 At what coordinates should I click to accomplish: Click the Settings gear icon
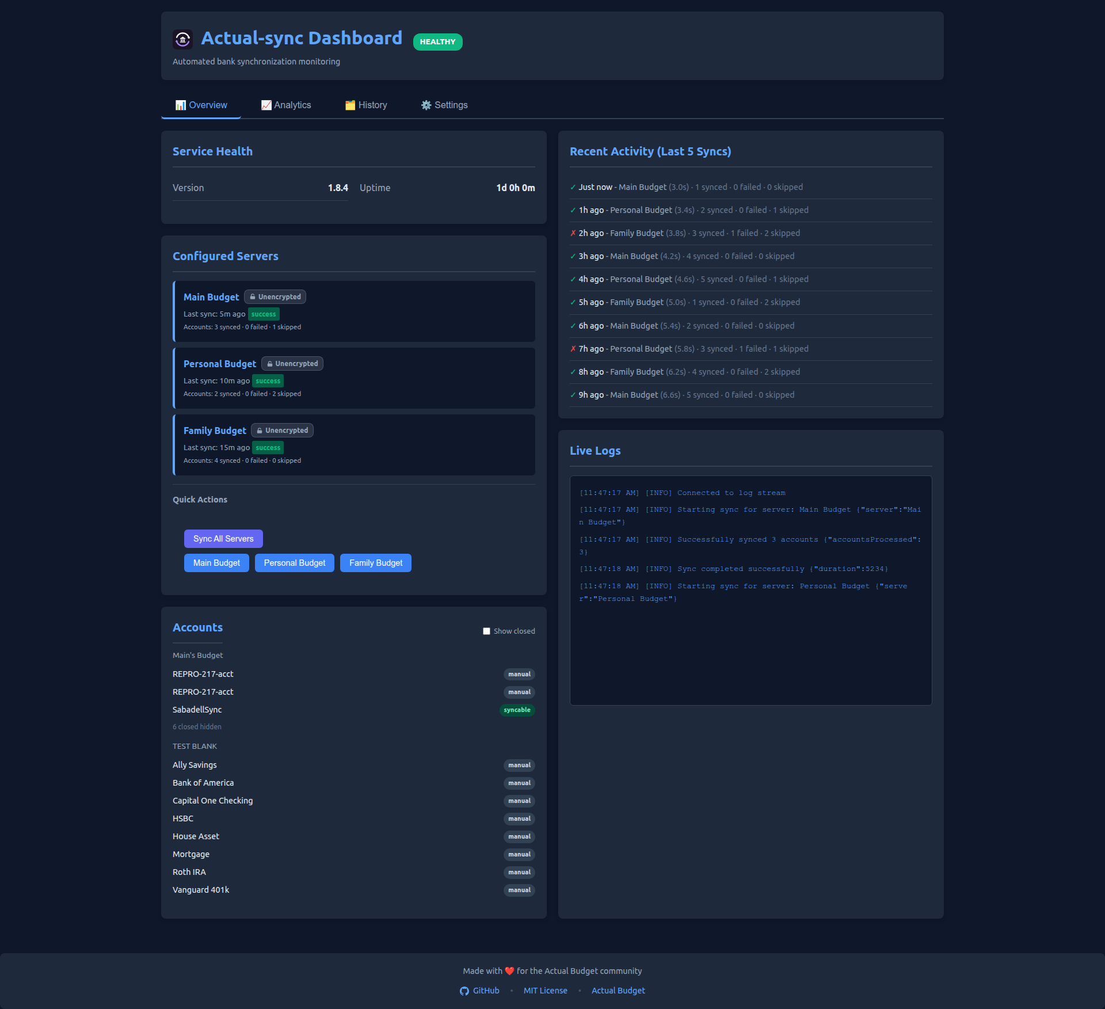click(x=426, y=105)
